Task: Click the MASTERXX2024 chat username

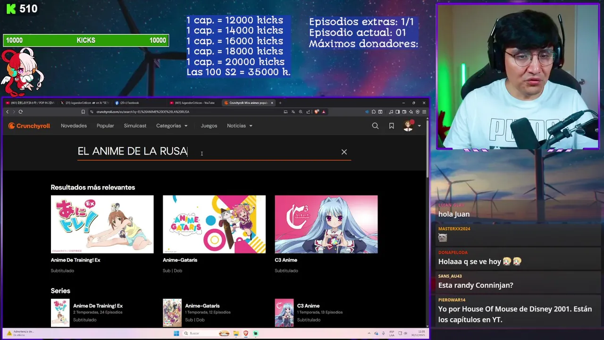Action: click(x=454, y=229)
